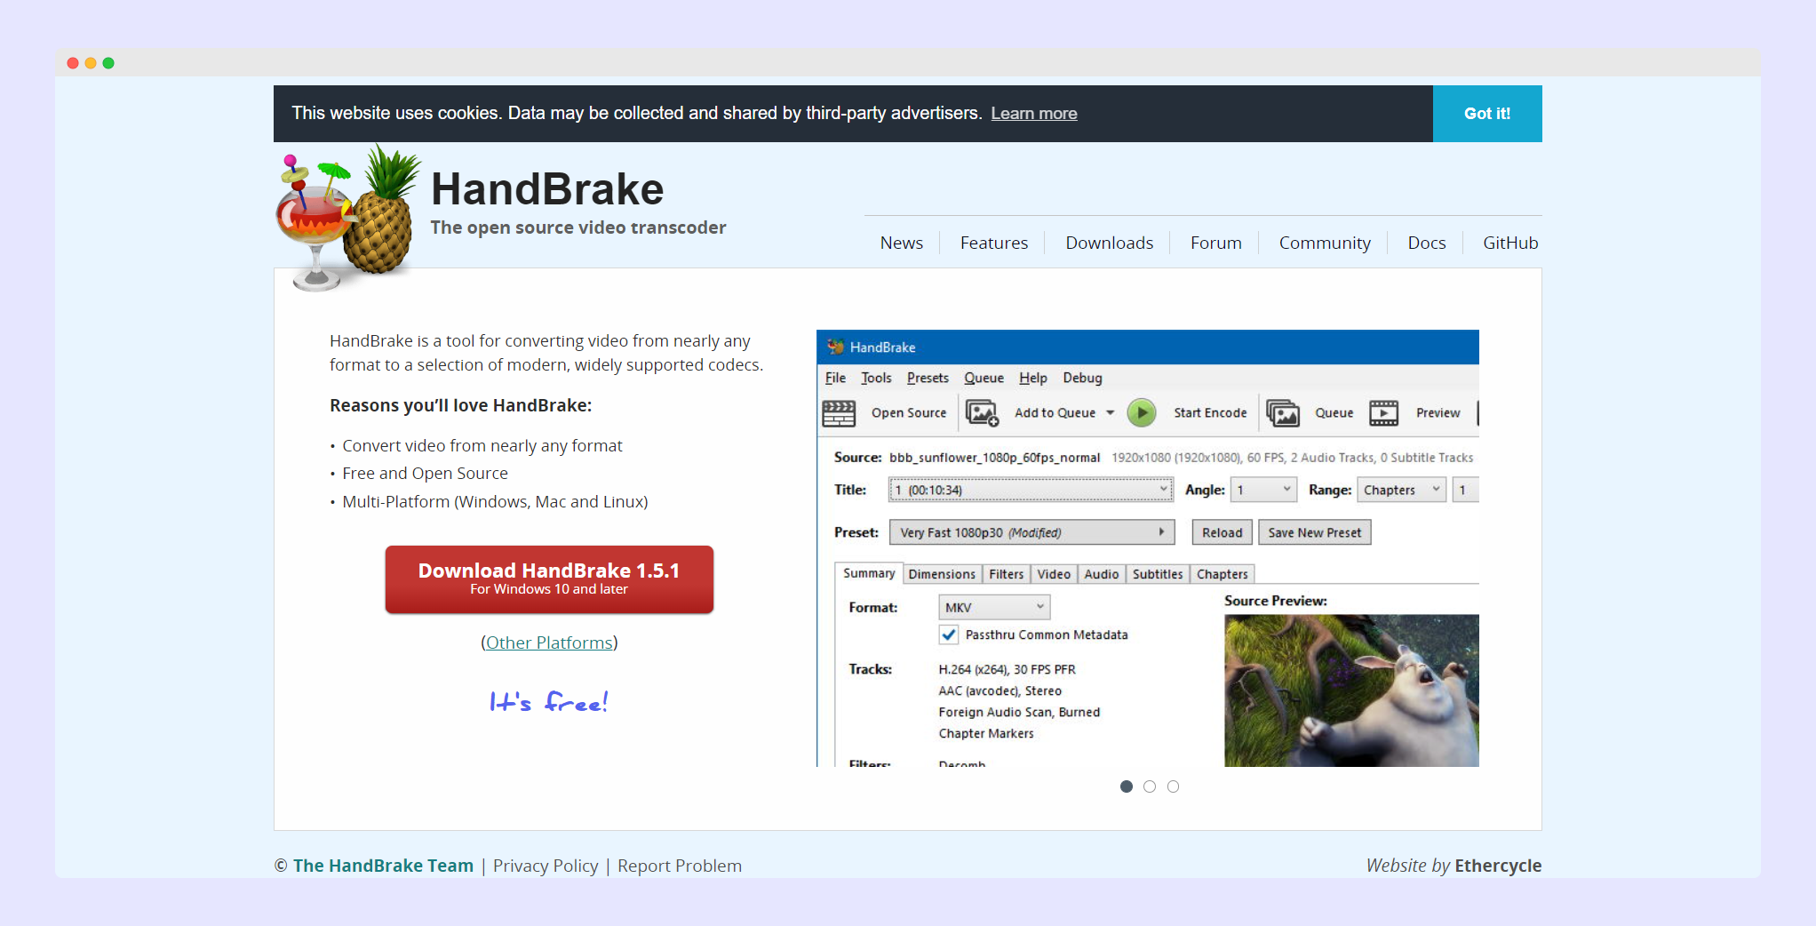Image resolution: width=1816 pixels, height=926 pixels.
Task: Open the Range Chapters dropdown
Action: click(1436, 489)
